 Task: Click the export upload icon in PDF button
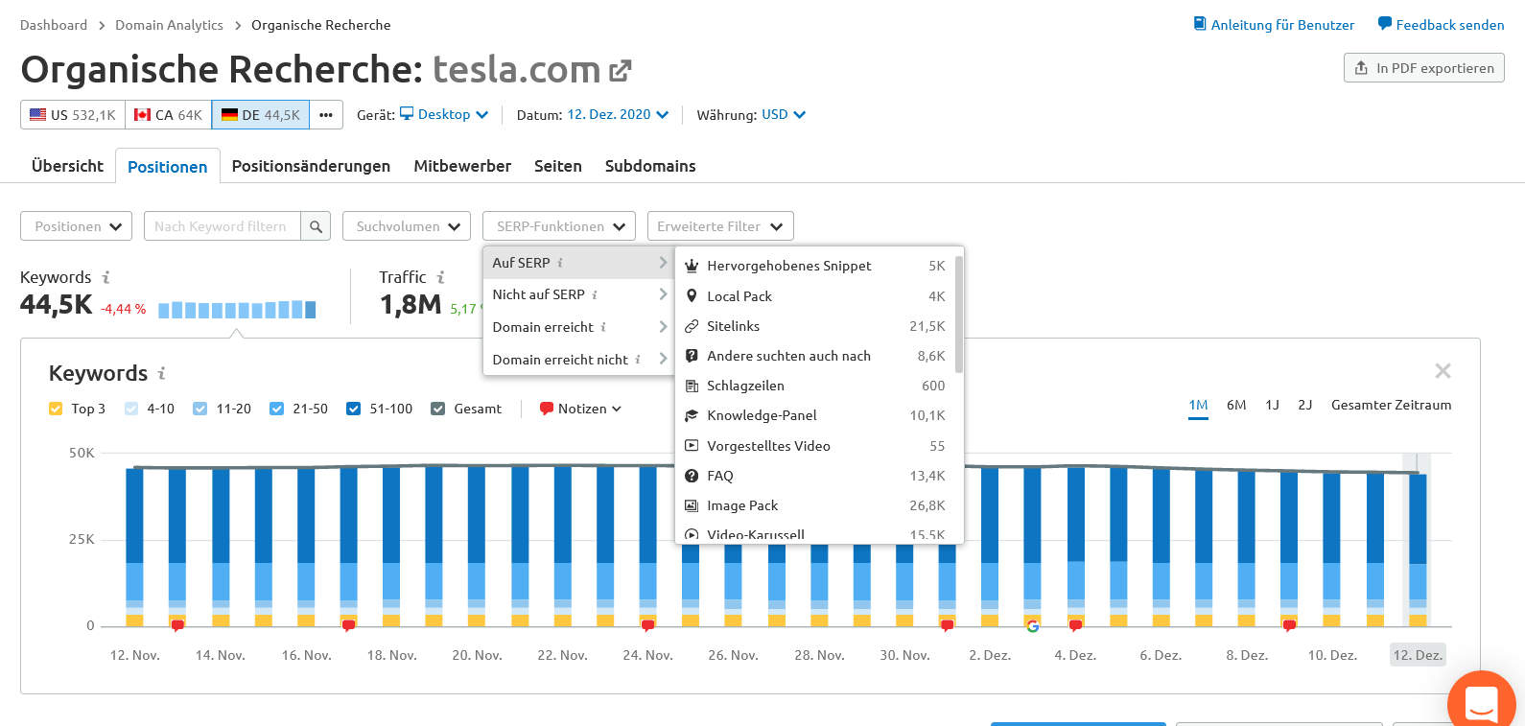coord(1361,68)
